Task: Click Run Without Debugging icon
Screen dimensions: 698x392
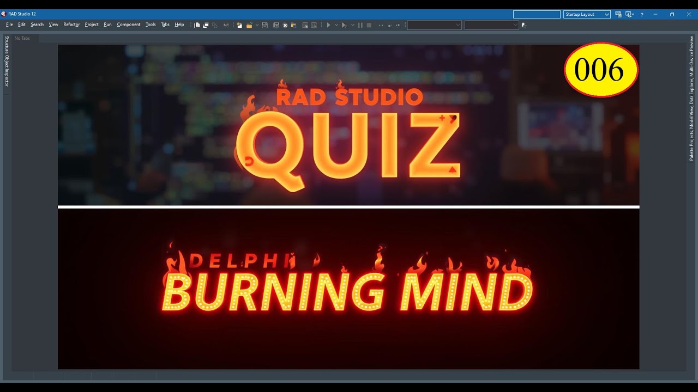Action: [x=344, y=25]
